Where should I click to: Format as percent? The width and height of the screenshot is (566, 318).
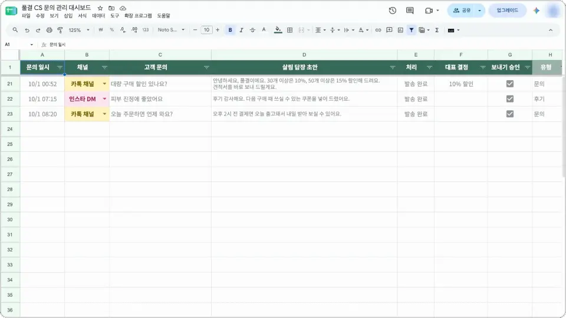(112, 30)
